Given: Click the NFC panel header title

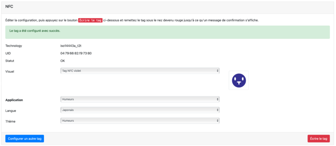Looking at the screenshot, I should tap(9, 7).
